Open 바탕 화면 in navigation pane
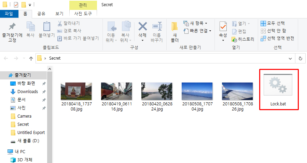Screen dimensions: 307x163 26,84
